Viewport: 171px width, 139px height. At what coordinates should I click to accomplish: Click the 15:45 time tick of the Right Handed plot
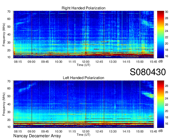(153, 62)
